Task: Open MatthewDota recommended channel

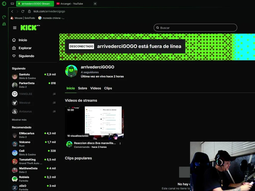Action: tap(34, 170)
